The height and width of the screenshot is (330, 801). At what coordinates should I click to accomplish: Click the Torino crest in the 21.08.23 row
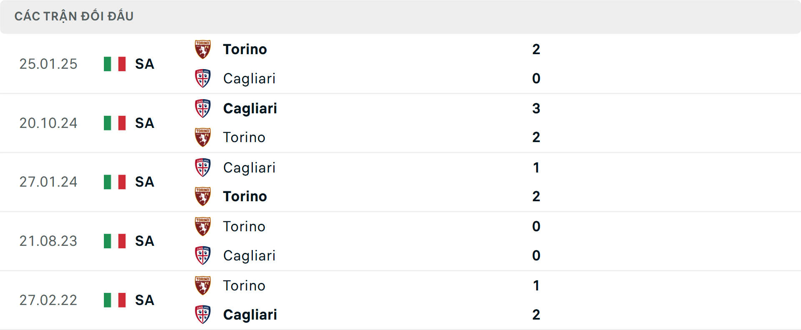pos(203,226)
